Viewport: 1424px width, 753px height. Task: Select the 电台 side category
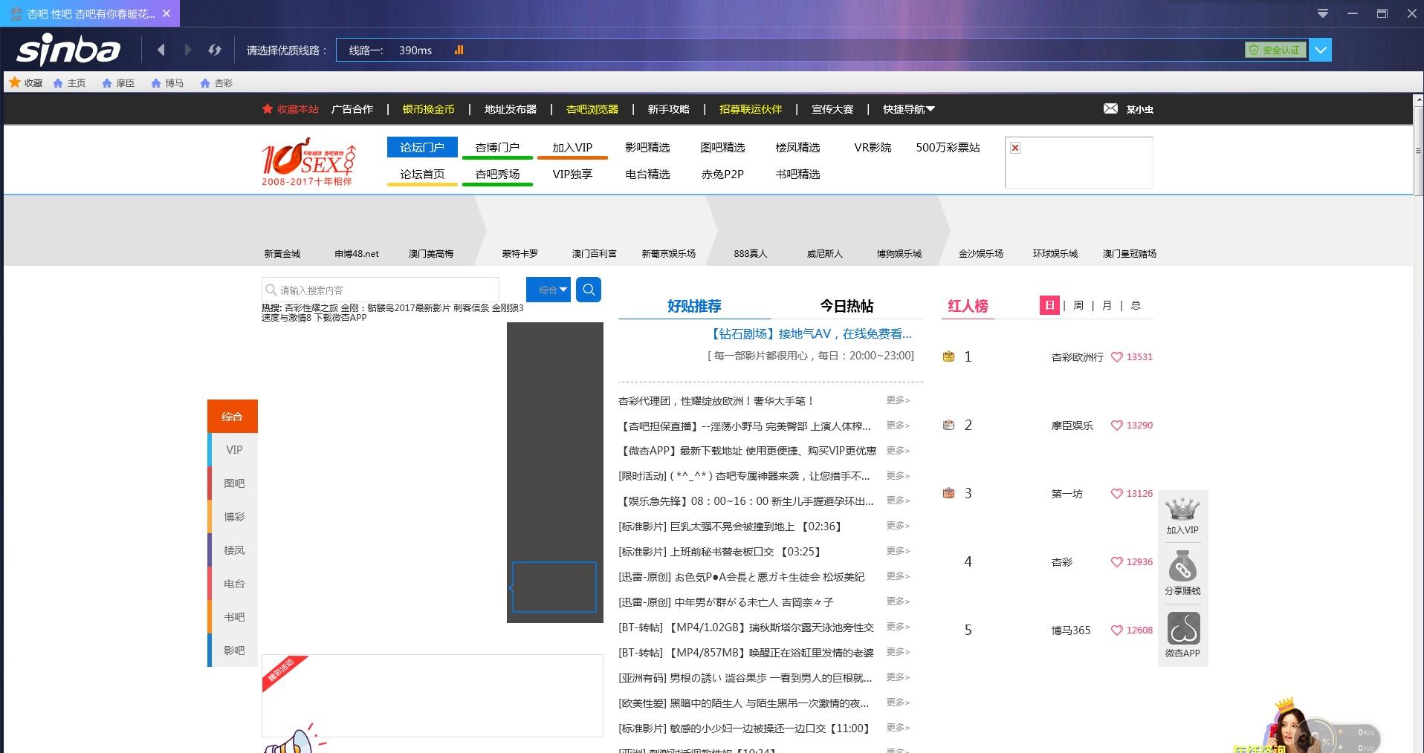[233, 584]
